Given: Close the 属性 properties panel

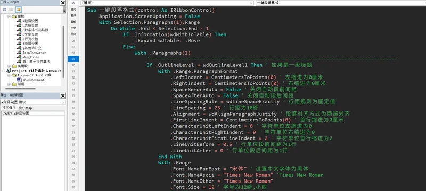Looking at the screenshot, I should (x=63, y=95).
